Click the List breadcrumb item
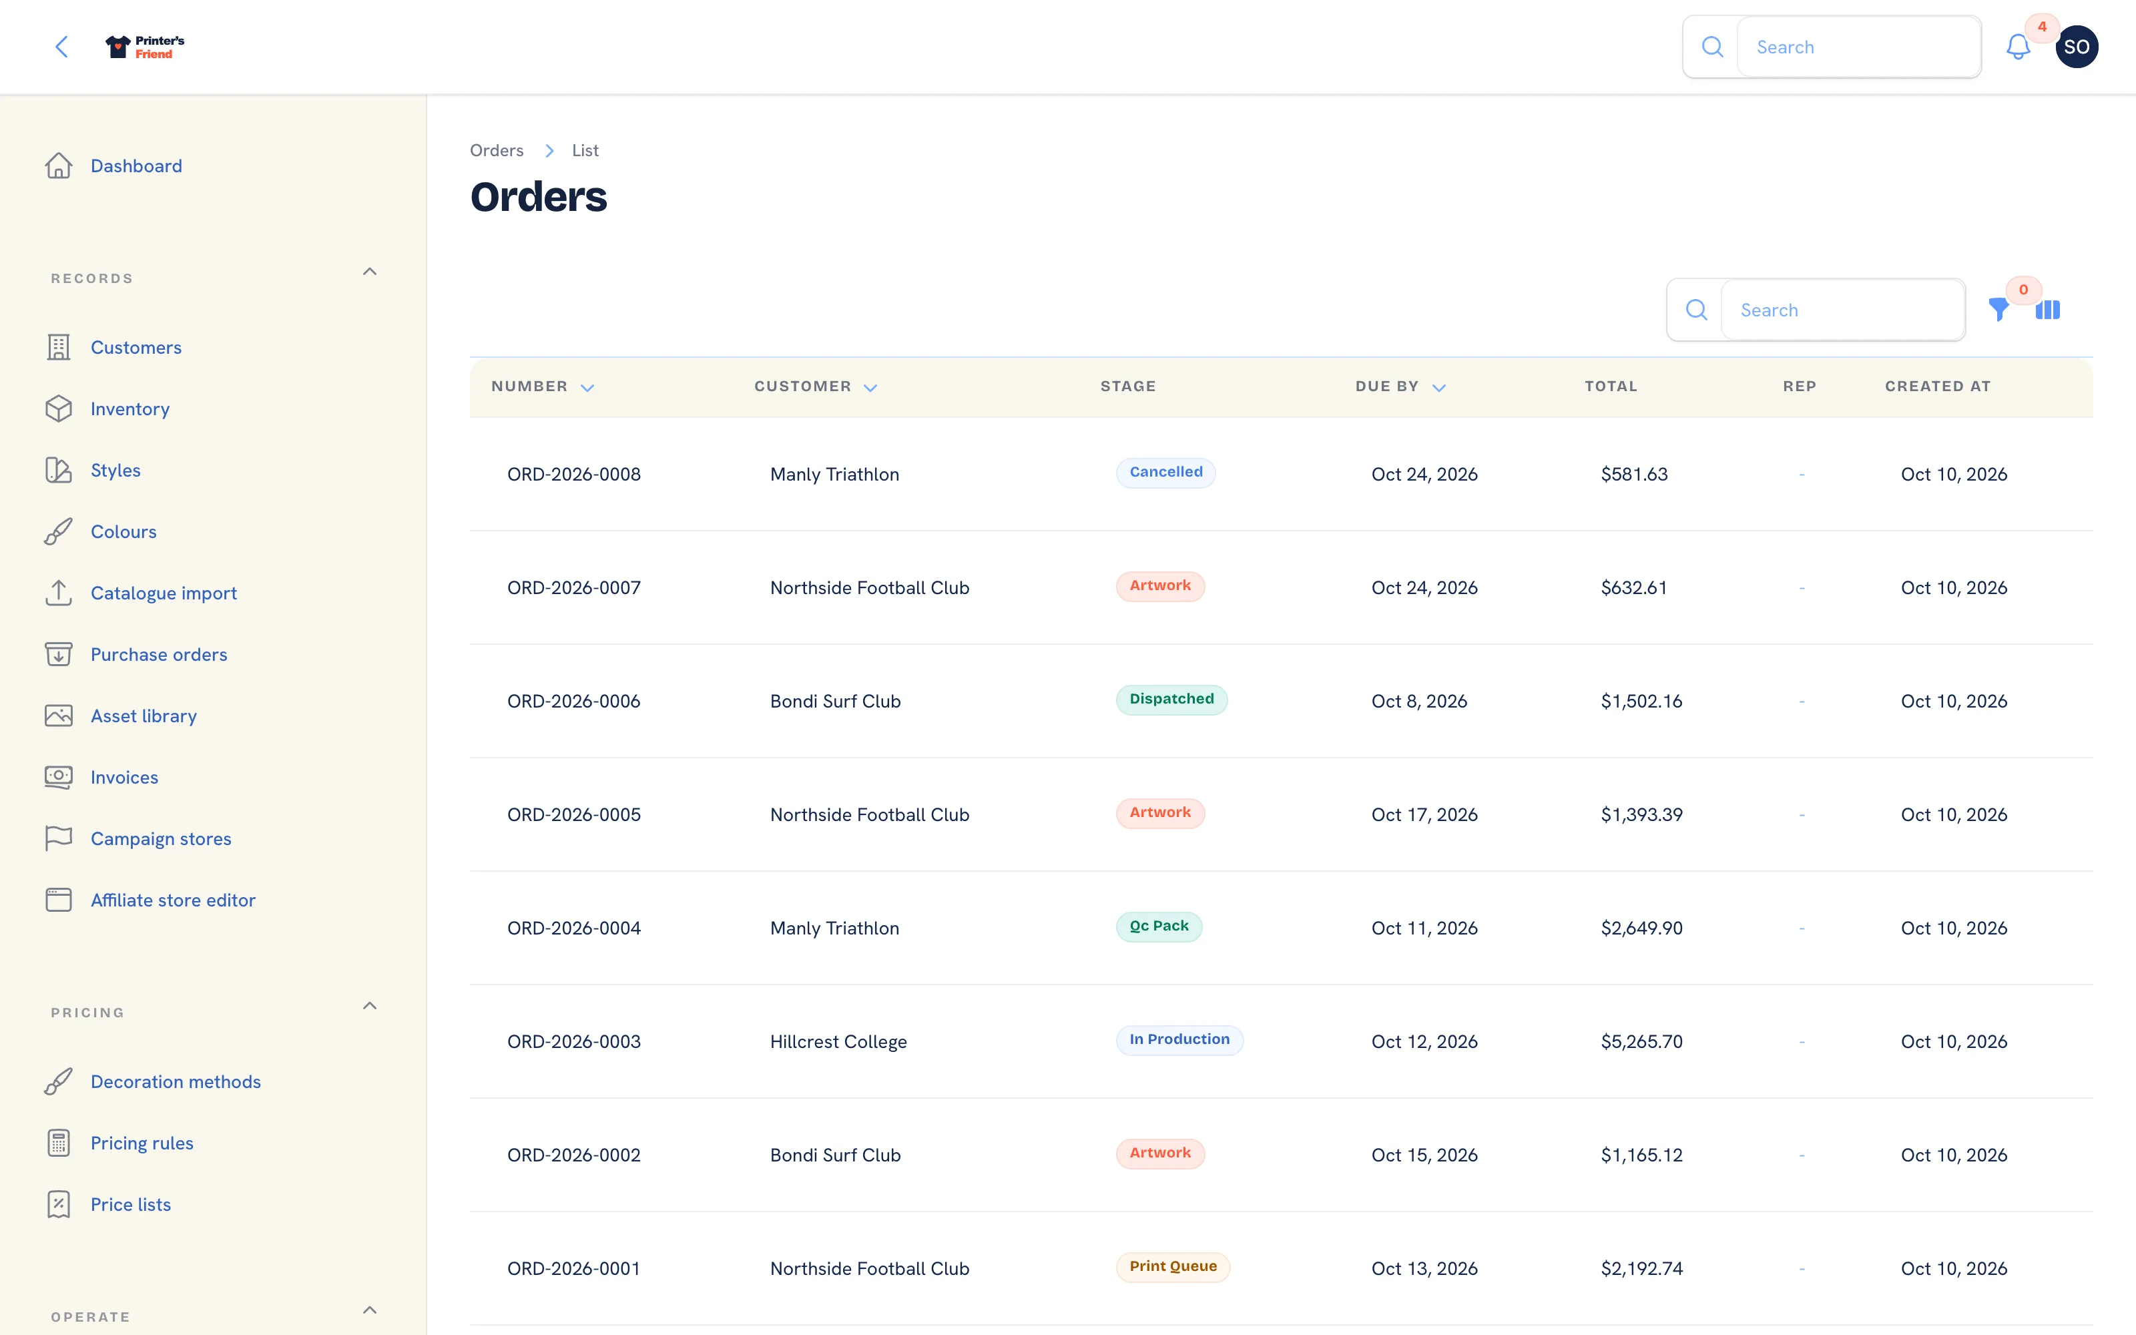This screenshot has height=1335, width=2136. point(584,150)
